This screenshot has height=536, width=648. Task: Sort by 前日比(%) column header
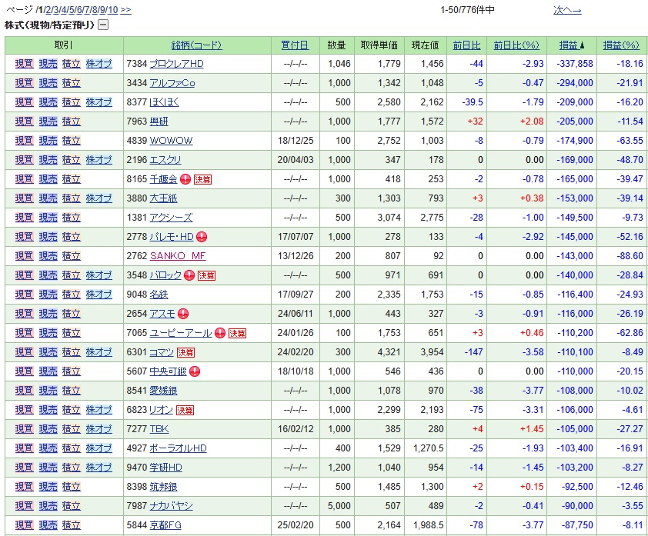tap(516, 45)
